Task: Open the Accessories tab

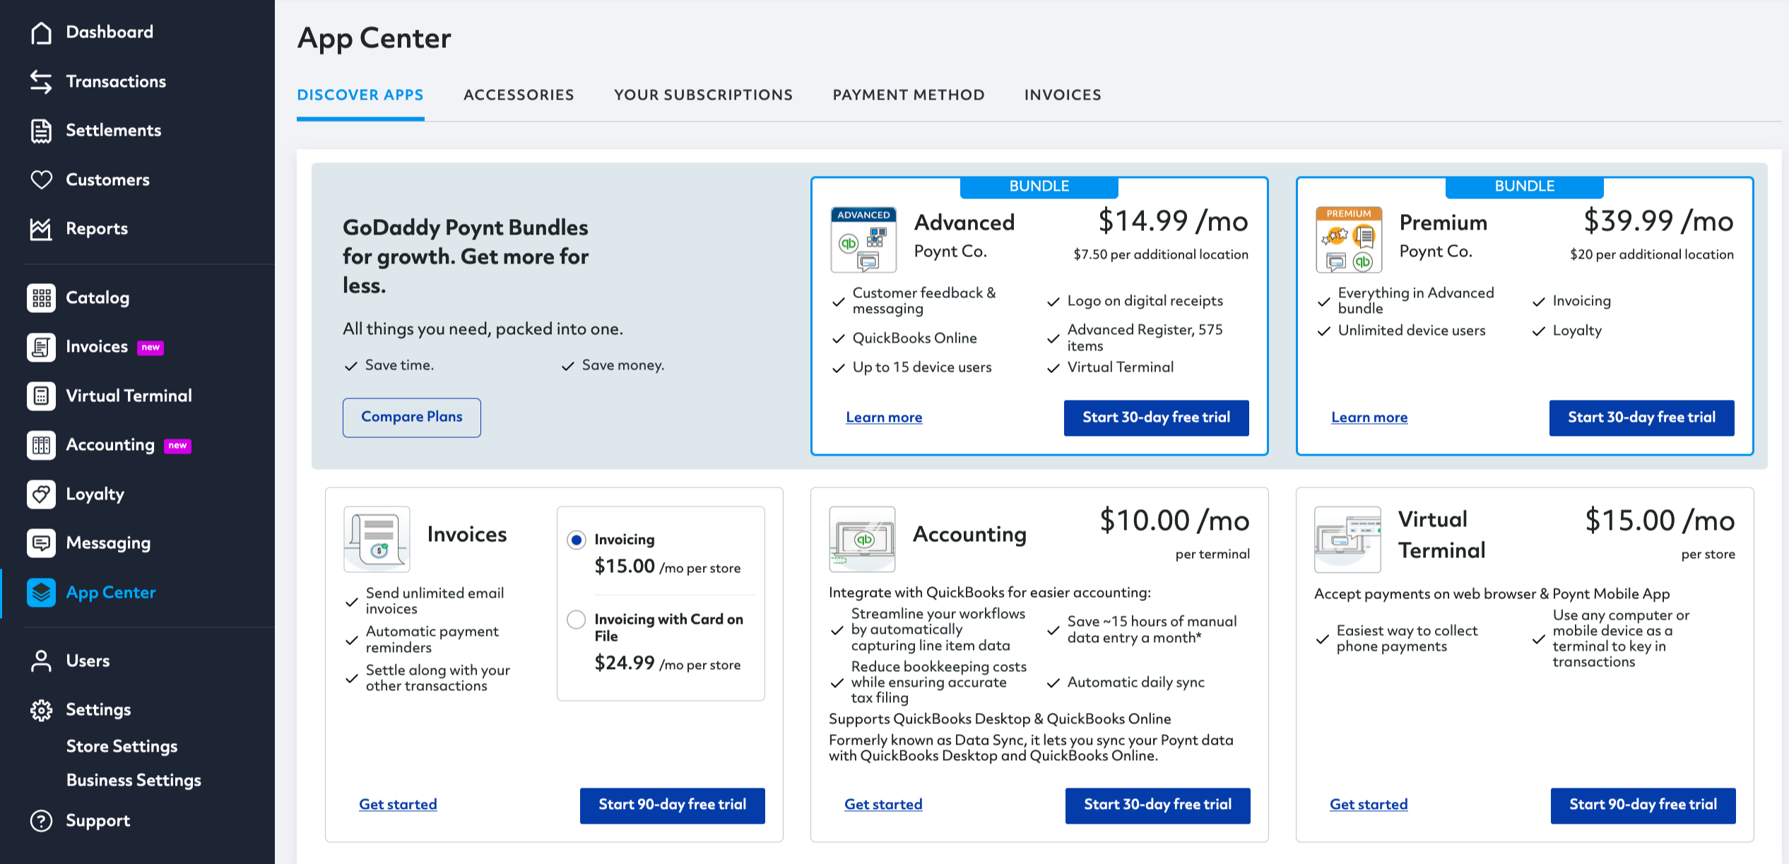Action: [x=519, y=95]
